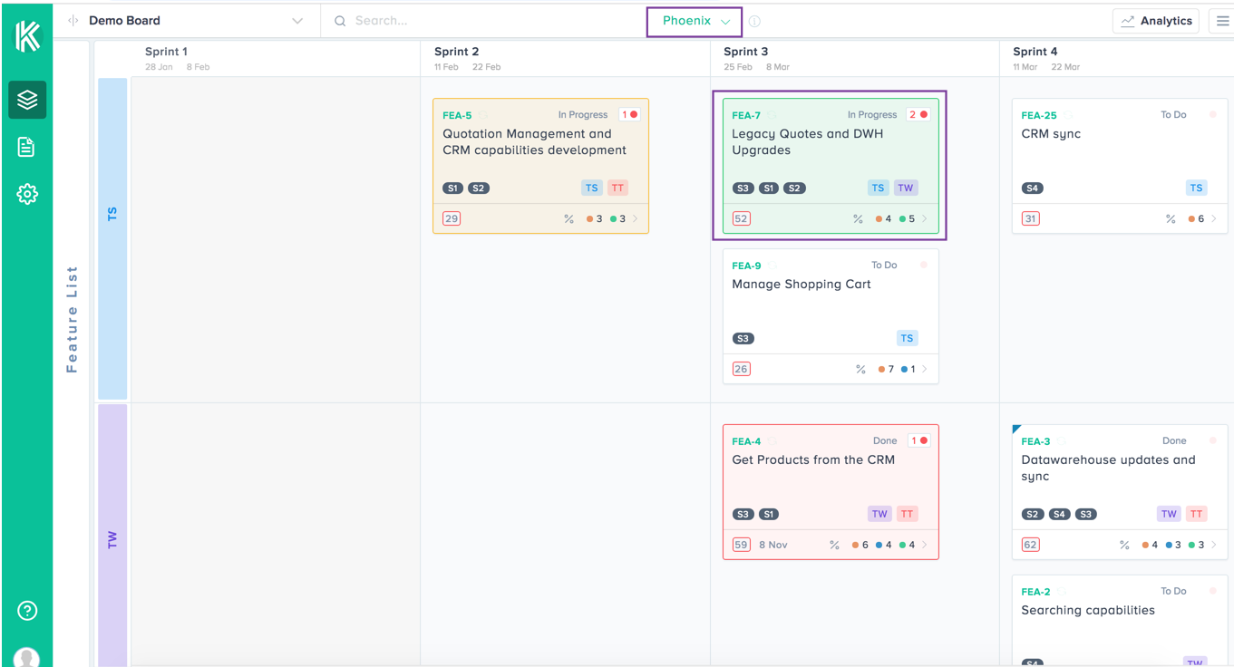Expand the Feature List side panel
The width and height of the screenshot is (1234, 667).
[x=73, y=319]
